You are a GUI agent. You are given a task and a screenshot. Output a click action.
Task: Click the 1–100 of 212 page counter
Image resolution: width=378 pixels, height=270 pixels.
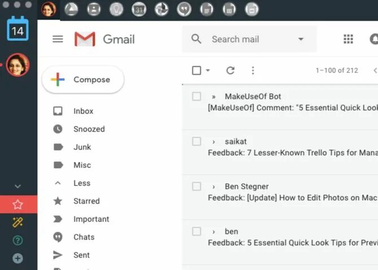[x=337, y=70]
